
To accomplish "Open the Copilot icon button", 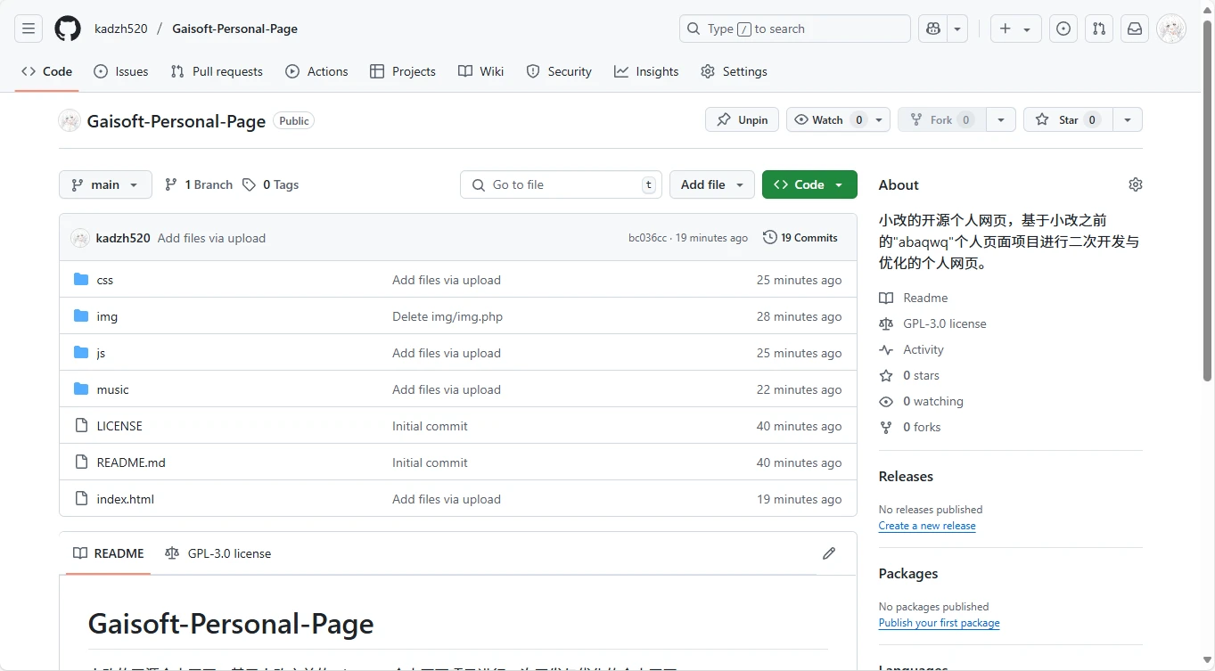I will (x=933, y=29).
